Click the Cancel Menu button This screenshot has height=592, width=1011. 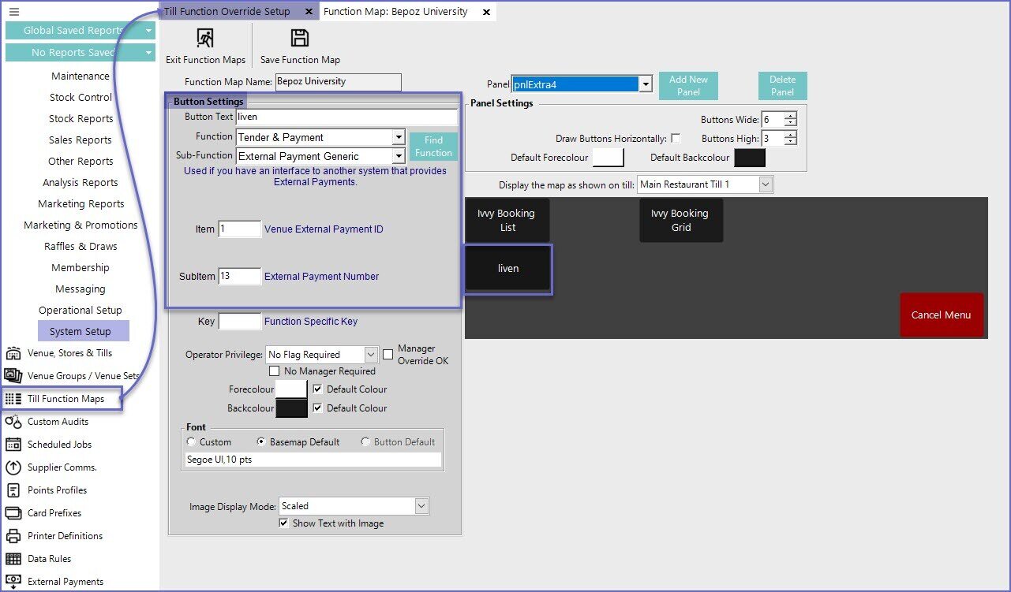(x=942, y=315)
